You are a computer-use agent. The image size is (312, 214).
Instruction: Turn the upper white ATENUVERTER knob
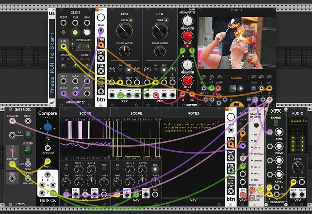(x=187, y=21)
